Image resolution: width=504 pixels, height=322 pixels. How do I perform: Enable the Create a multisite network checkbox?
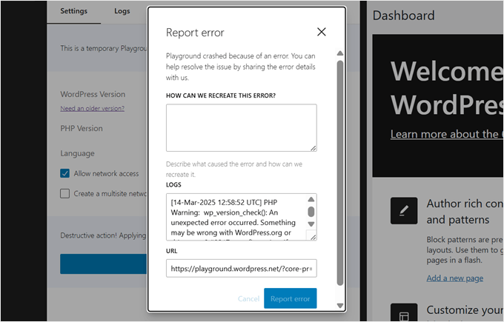[65, 194]
